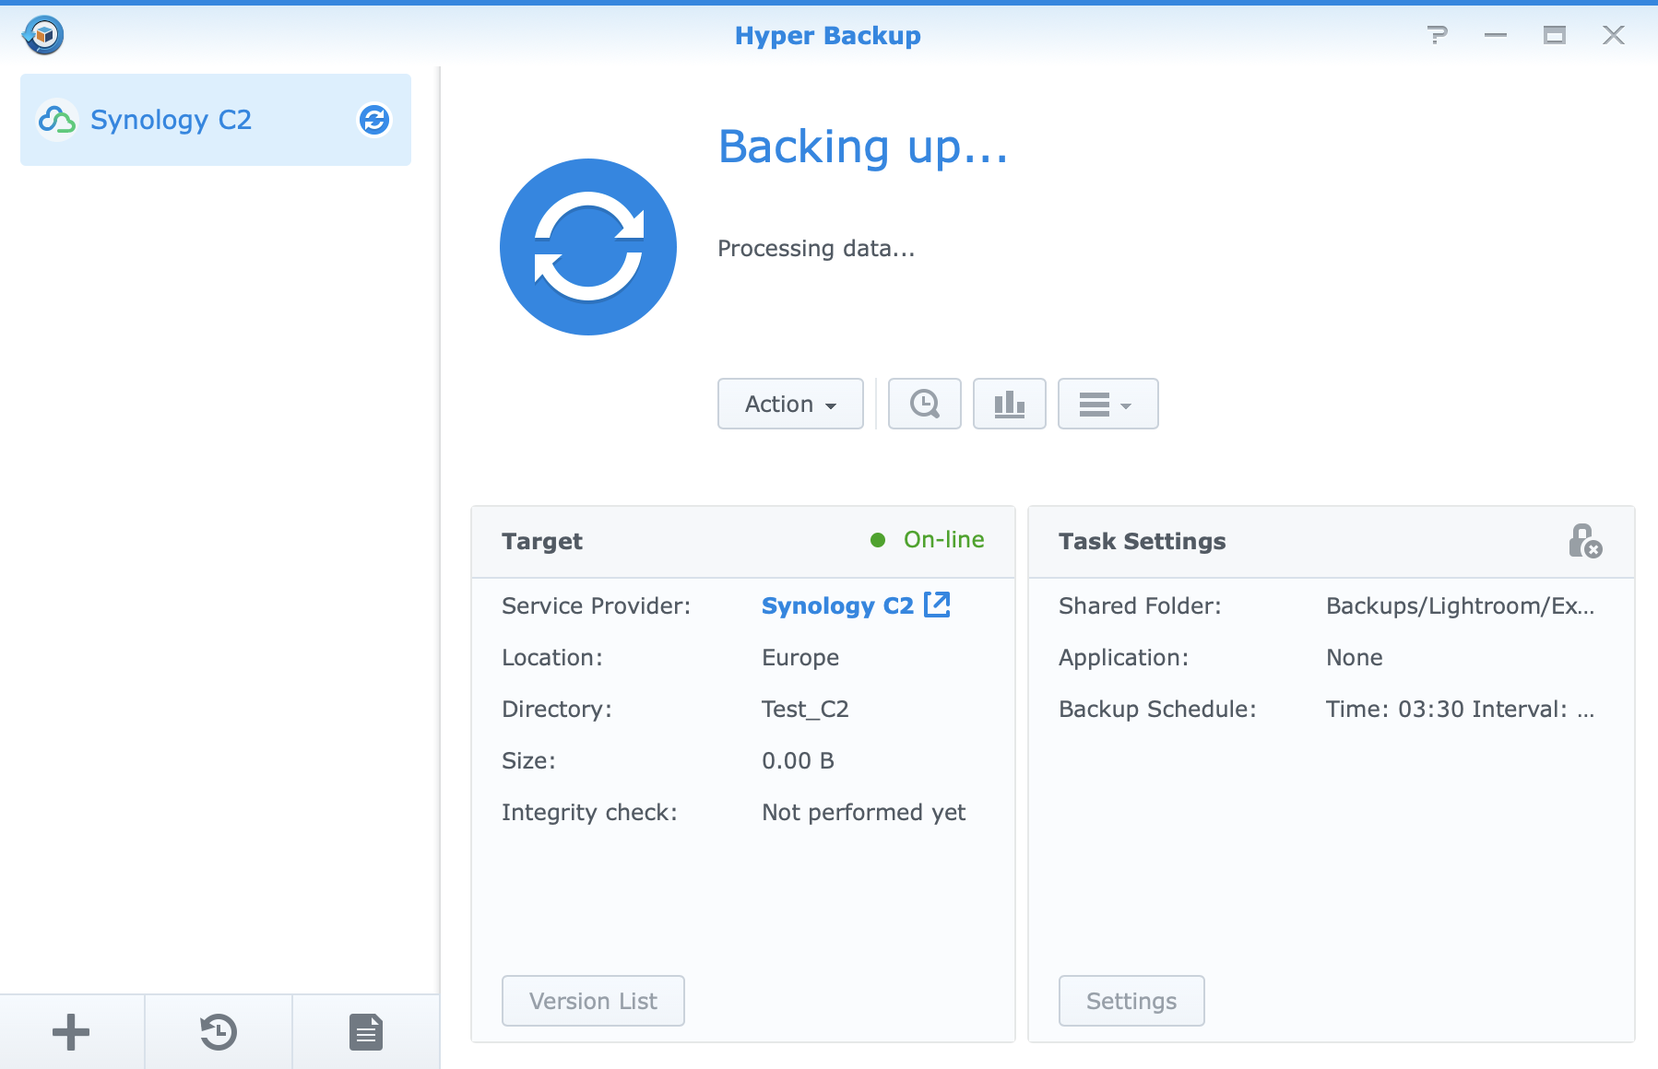The height and width of the screenshot is (1069, 1658).
Task: Click the 'None' application value
Action: click(x=1354, y=657)
